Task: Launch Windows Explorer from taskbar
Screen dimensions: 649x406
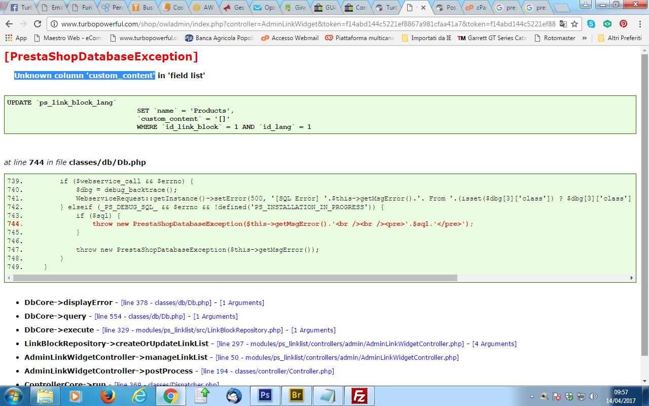Action: tap(45, 395)
